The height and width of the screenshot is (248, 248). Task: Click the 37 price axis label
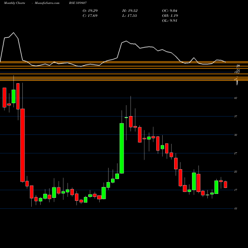[236, 117]
